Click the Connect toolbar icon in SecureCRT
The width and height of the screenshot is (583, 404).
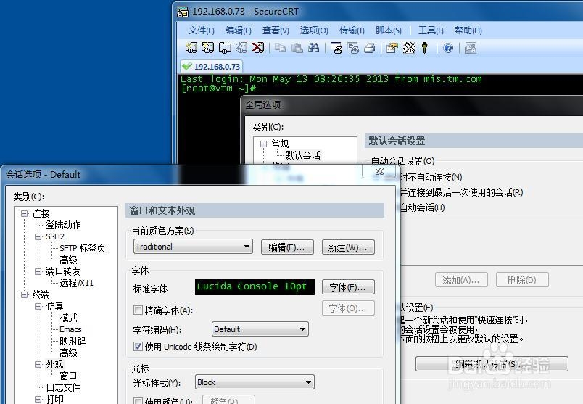point(191,48)
